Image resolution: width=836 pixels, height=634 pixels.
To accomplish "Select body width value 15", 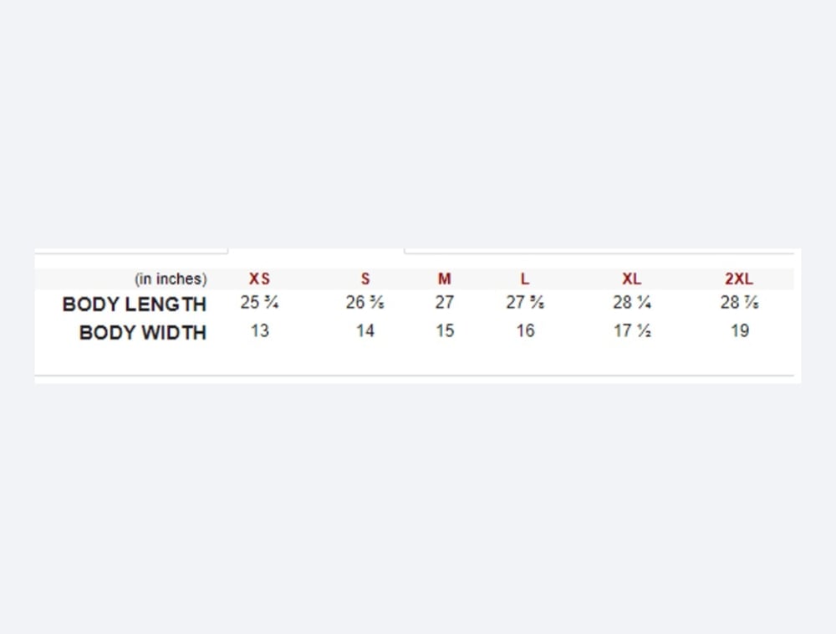I will (x=444, y=331).
